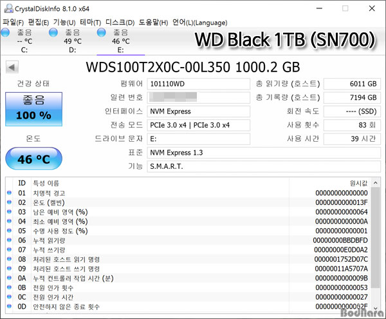Click power on count value 83 회

coord(352,125)
